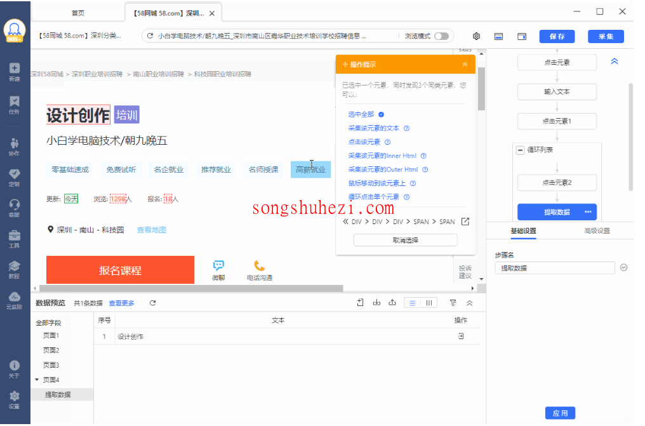Viewport: 645px width, 426px height.
Task: Open the gear settings icon next to 浏览模式
Action: tap(476, 36)
